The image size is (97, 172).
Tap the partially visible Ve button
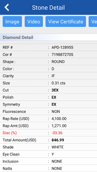[x=93, y=21]
